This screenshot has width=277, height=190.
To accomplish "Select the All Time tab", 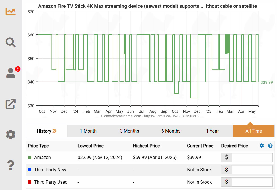I will tap(254, 131).
